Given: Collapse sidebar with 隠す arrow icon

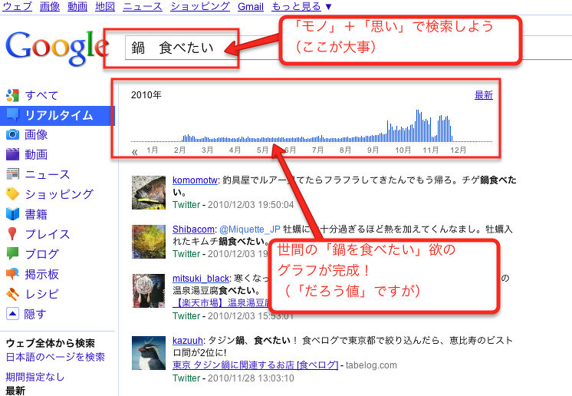Looking at the screenshot, I should [x=12, y=314].
